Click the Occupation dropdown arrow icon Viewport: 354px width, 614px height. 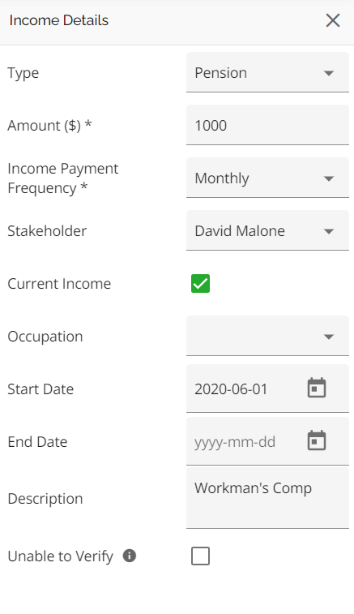click(x=329, y=337)
